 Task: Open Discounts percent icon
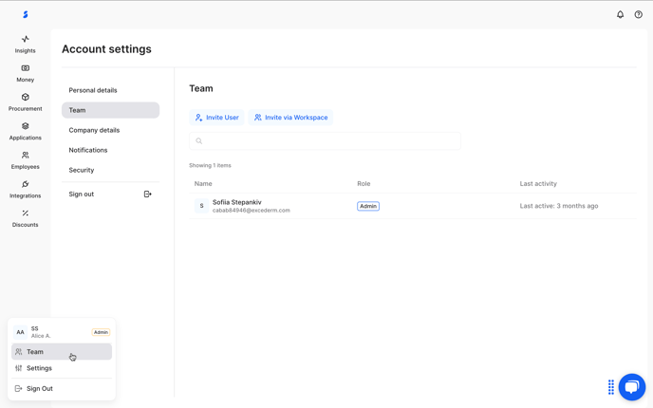pyautogui.click(x=25, y=213)
